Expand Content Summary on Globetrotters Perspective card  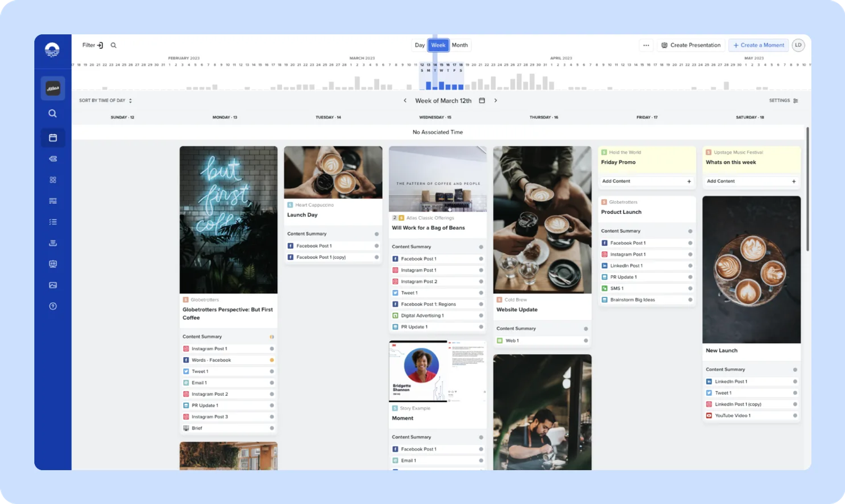(x=228, y=337)
